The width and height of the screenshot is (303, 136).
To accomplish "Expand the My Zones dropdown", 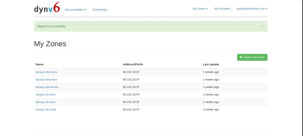I will click(x=200, y=9).
